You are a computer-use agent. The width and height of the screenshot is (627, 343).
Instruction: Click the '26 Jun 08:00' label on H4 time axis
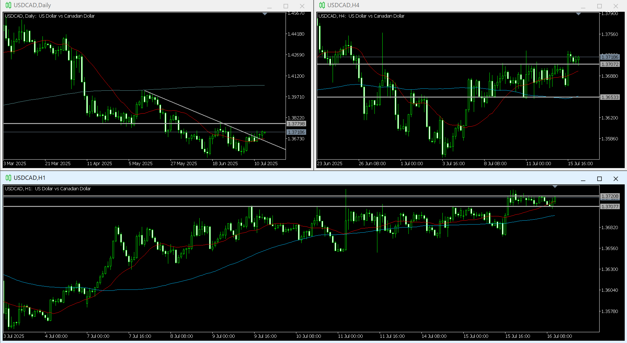tap(372, 164)
